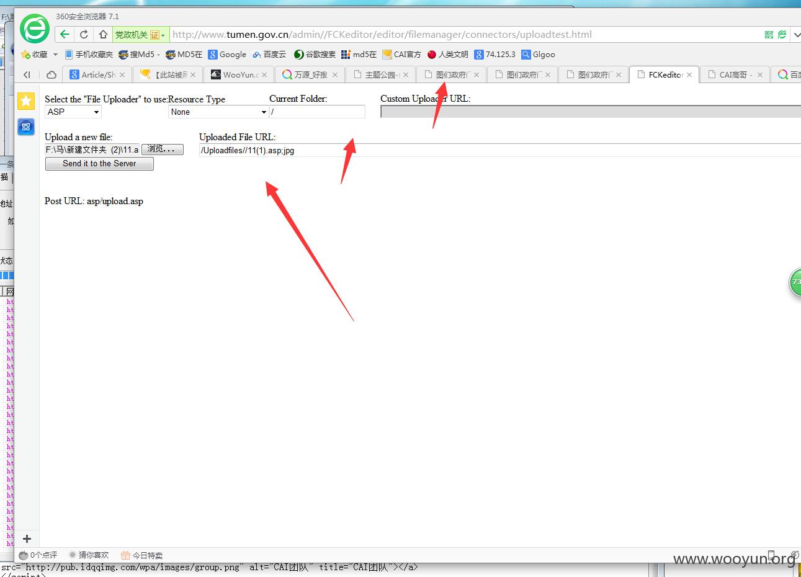This screenshot has height=577, width=801.
Task: Click the tab list back arrow icon
Action: pyautogui.click(x=27, y=74)
